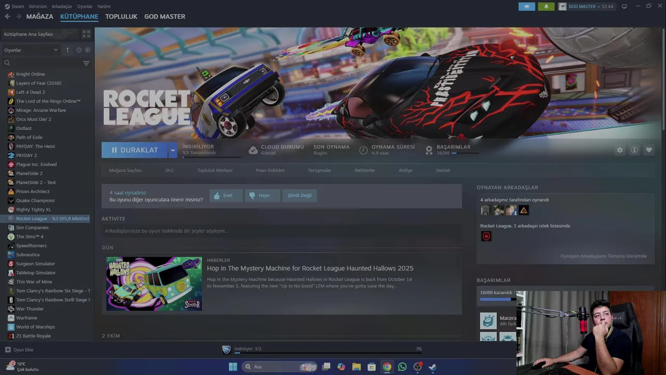Click the back navigation arrow

pos(7,17)
